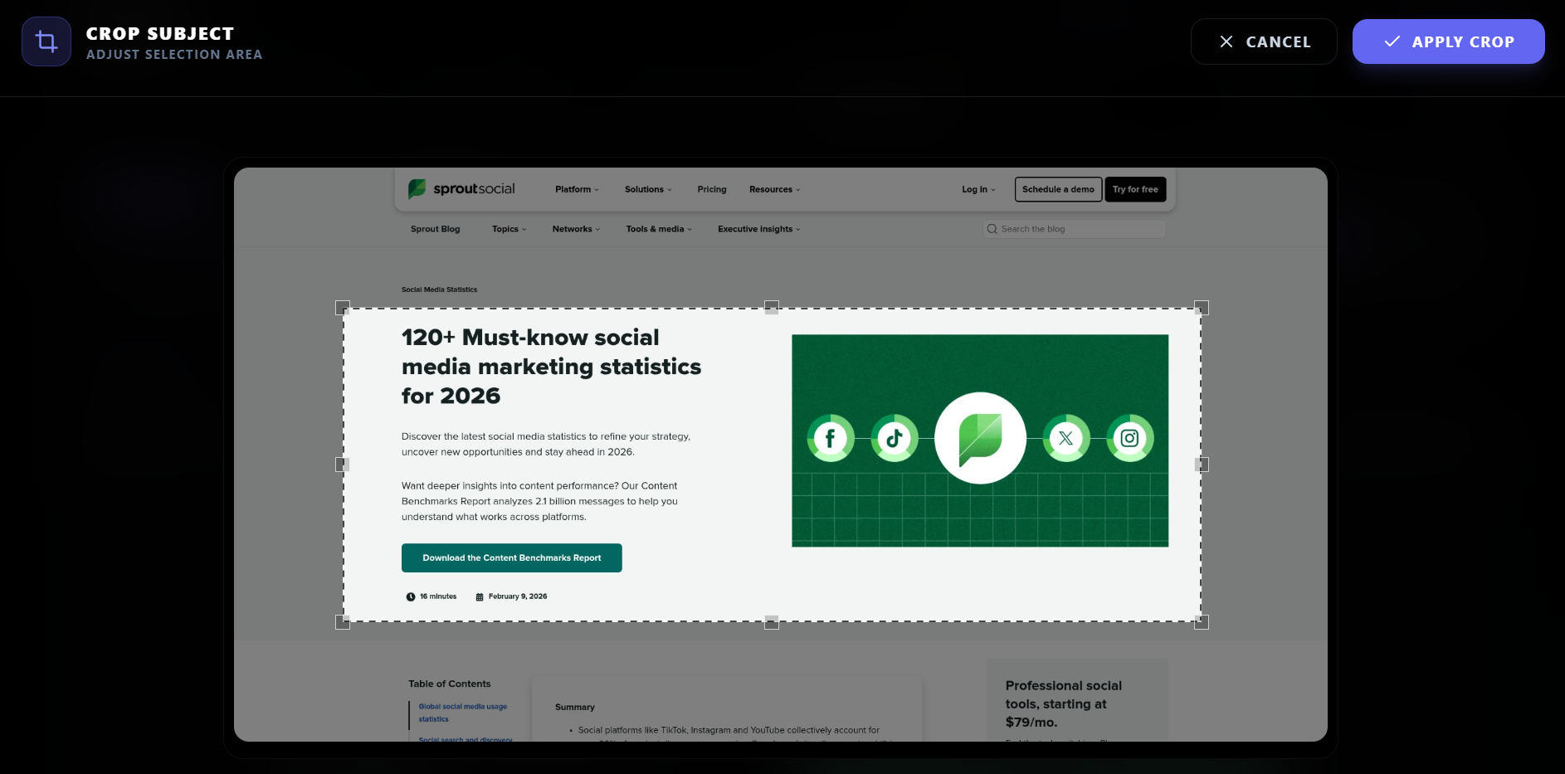The width and height of the screenshot is (1565, 774).
Task: Click the Schedule a demo button
Action: click(1058, 189)
